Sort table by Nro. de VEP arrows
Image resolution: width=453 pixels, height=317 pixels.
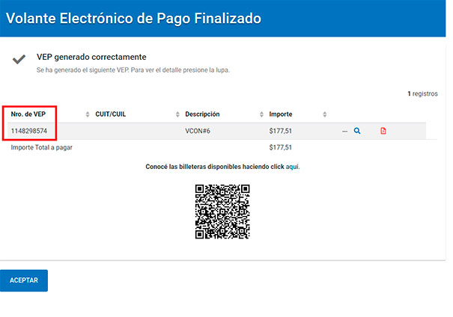coord(88,114)
